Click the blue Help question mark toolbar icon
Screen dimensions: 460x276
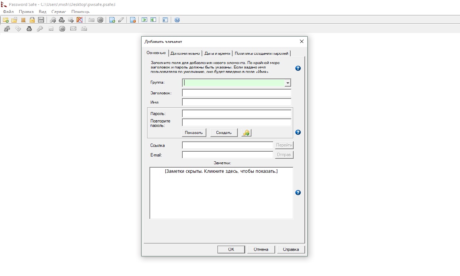click(x=177, y=20)
